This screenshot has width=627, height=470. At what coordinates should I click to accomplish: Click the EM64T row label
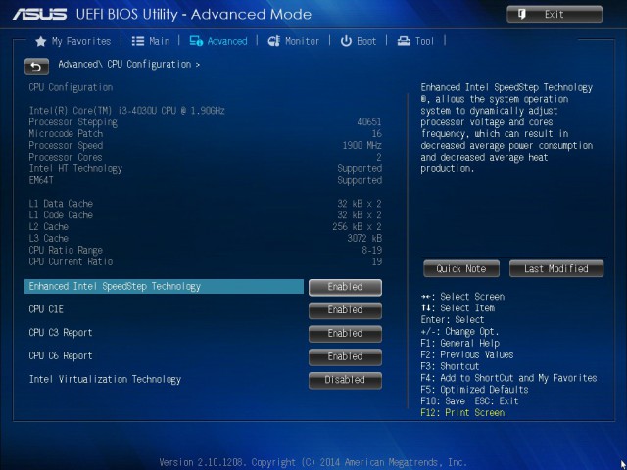coord(41,180)
